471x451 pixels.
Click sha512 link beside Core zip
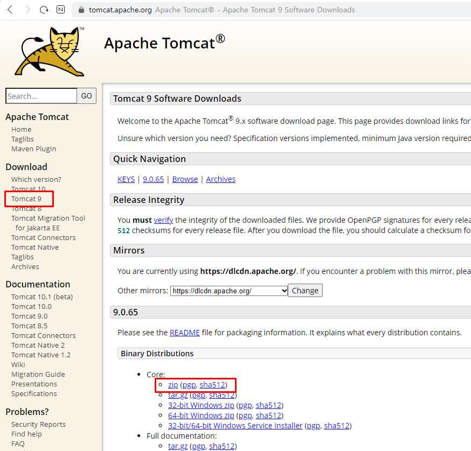pos(212,385)
